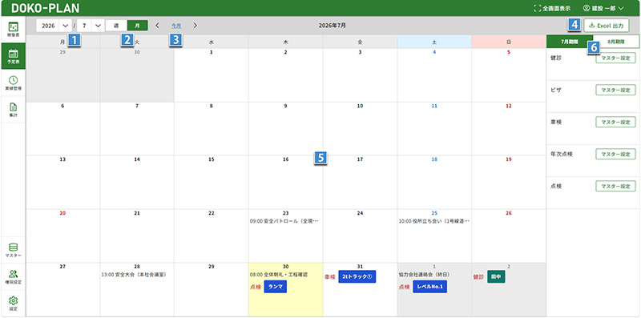Open the マスター database icon
The image size is (641, 318).
click(x=13, y=250)
